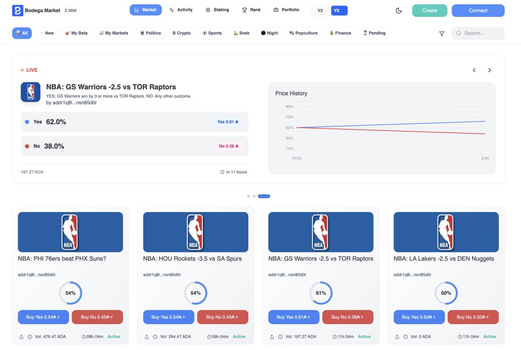Show info for GS Warriors card
521x350 pixels.
(x=280, y=337)
